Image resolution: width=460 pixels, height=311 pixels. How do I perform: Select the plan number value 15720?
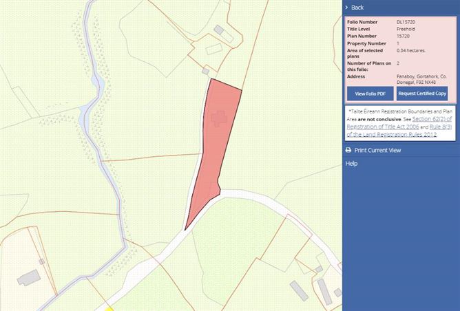pos(403,36)
